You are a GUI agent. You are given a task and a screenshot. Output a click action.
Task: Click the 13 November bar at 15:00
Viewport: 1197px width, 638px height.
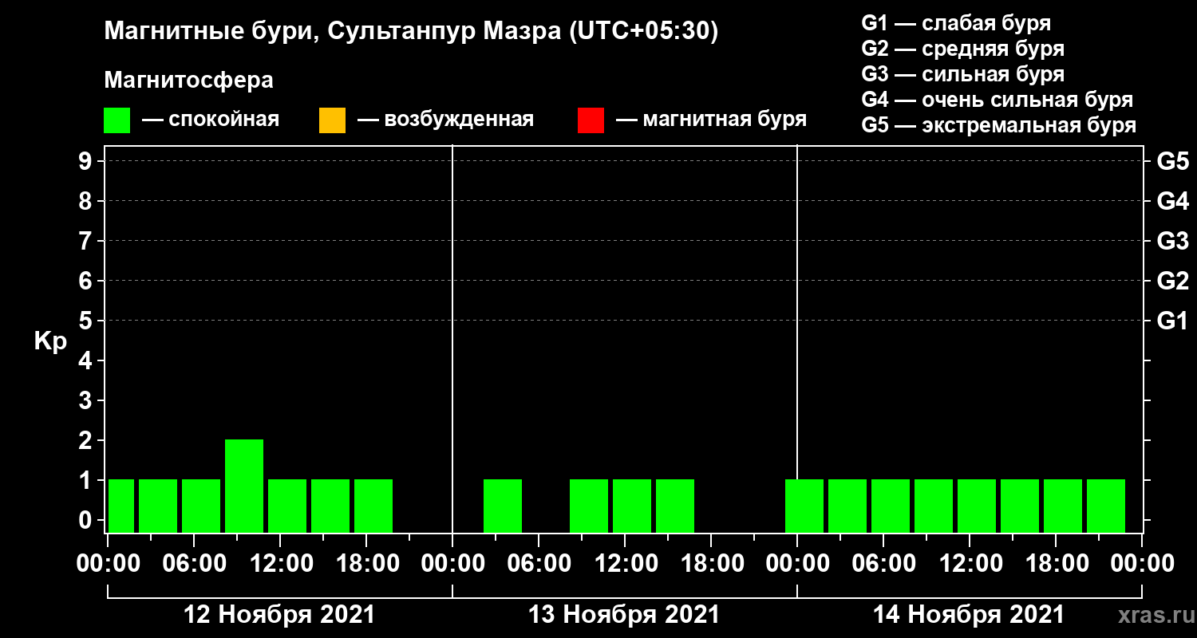pyautogui.click(x=675, y=506)
